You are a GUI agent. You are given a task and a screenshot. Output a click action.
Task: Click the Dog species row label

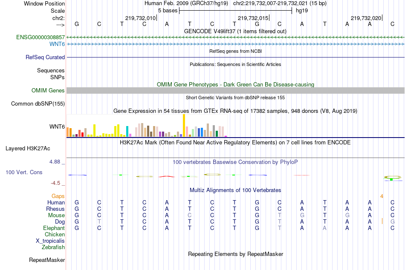[x=60, y=222]
